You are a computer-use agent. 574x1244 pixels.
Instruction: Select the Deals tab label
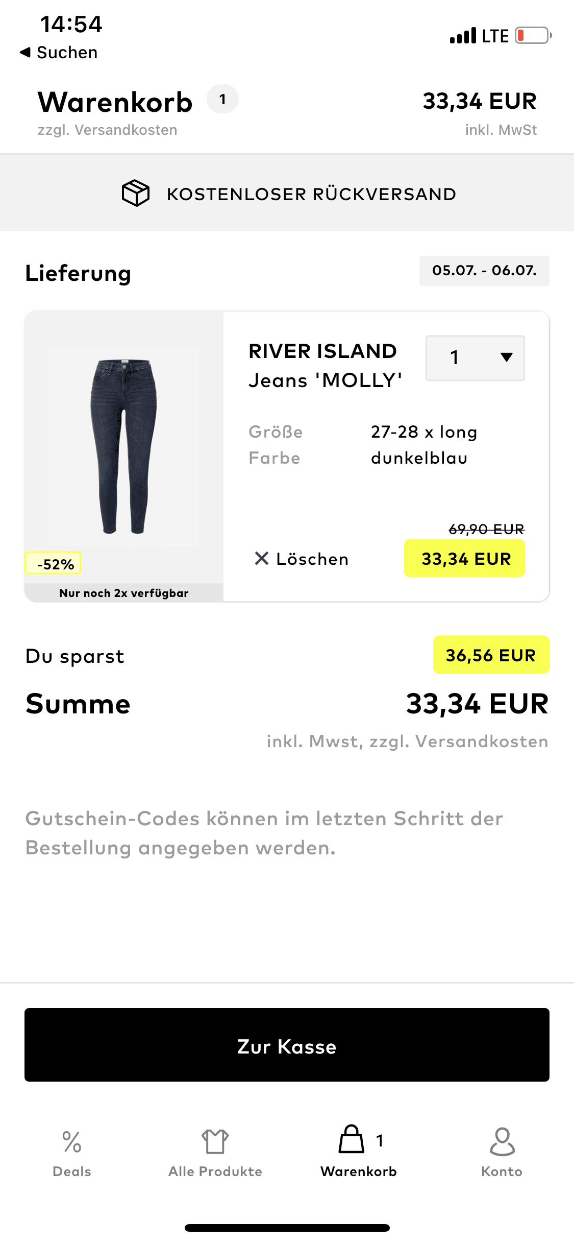(x=72, y=1171)
